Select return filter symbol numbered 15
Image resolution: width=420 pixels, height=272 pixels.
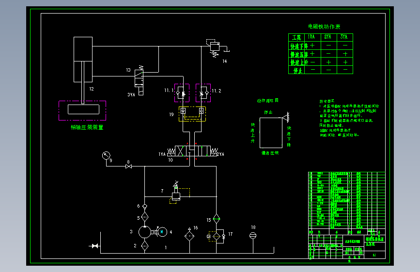click(217, 219)
